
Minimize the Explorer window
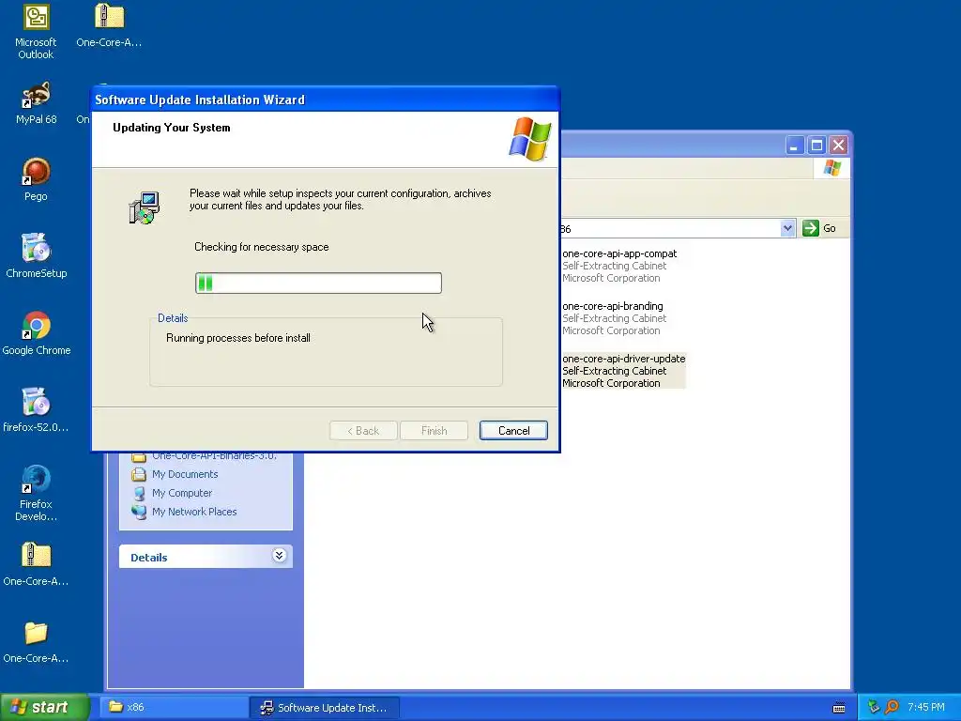[794, 146]
